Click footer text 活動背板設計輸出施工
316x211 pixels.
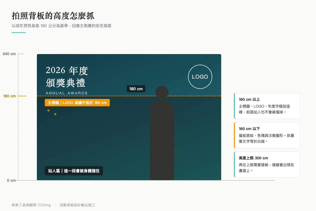pyautogui.click(x=77, y=205)
